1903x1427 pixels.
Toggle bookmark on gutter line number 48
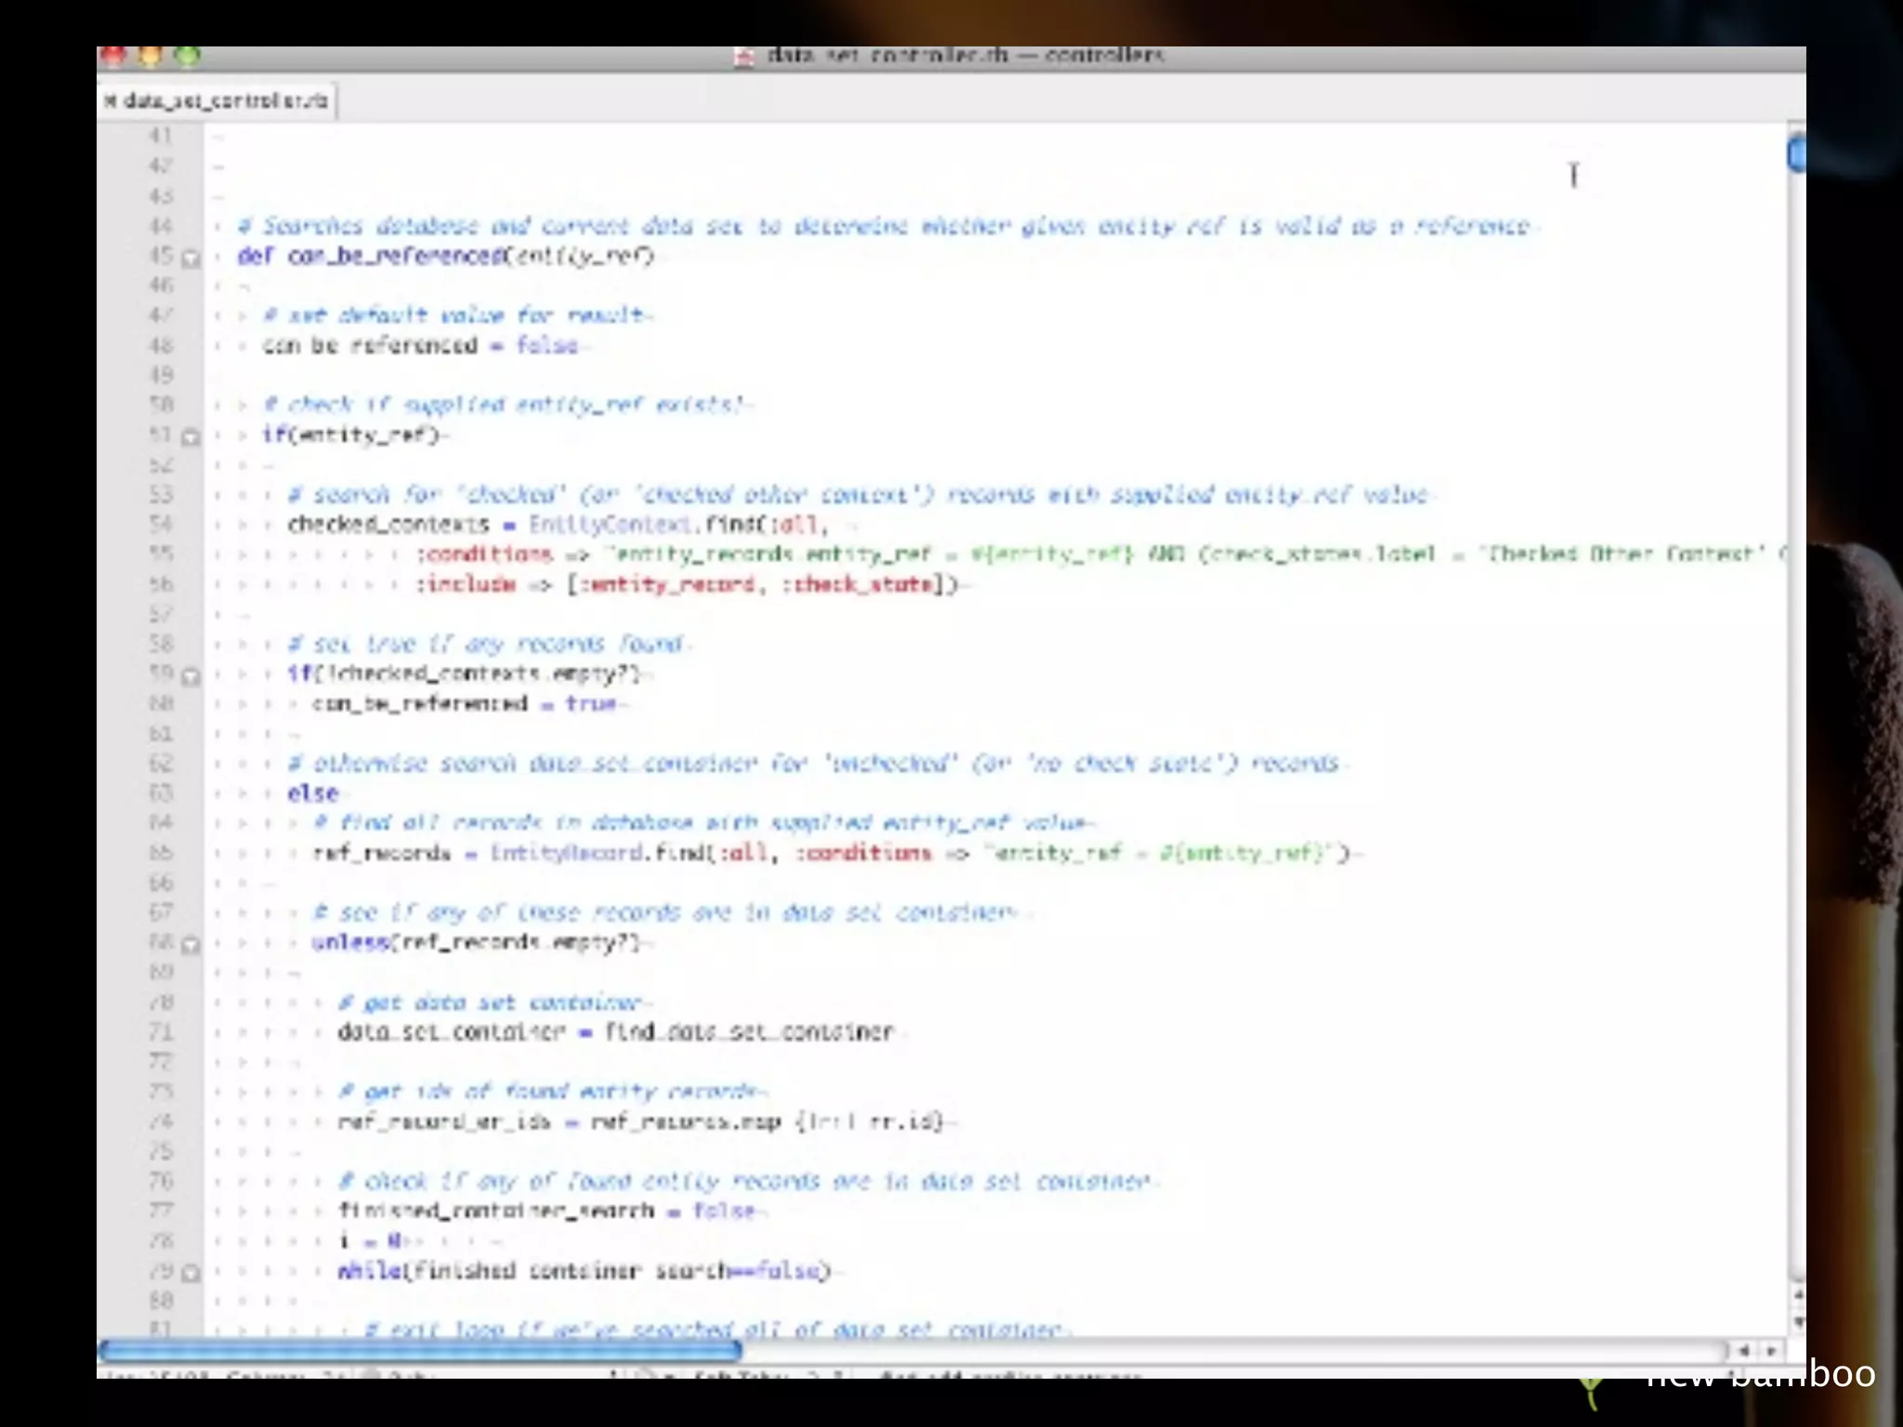pyautogui.click(x=161, y=346)
